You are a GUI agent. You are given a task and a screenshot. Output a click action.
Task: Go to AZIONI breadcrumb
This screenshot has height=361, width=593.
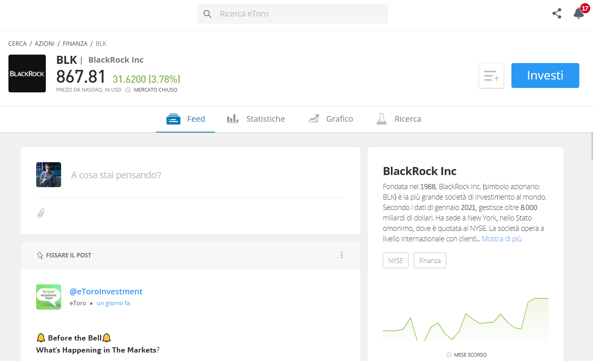coord(45,44)
